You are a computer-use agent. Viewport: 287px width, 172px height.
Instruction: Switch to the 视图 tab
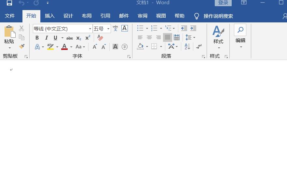click(161, 16)
